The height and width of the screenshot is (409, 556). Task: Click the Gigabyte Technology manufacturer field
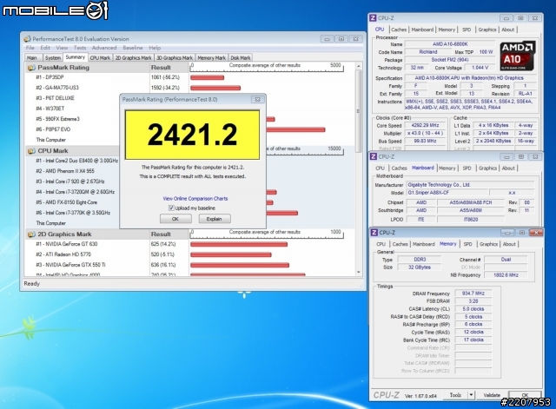click(470, 185)
